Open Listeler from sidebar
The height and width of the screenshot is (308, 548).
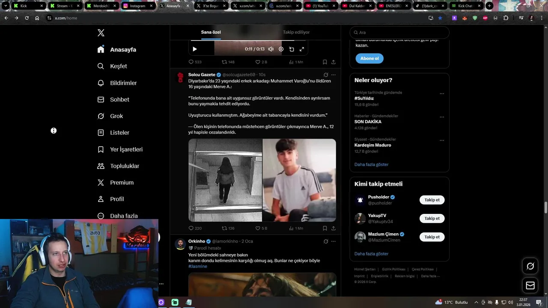pos(113,133)
